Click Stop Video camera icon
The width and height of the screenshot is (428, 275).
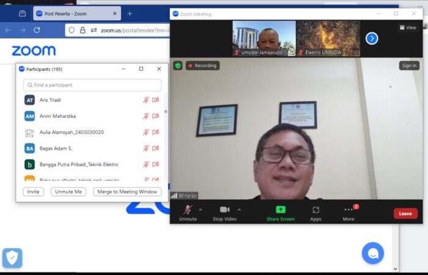click(224, 210)
